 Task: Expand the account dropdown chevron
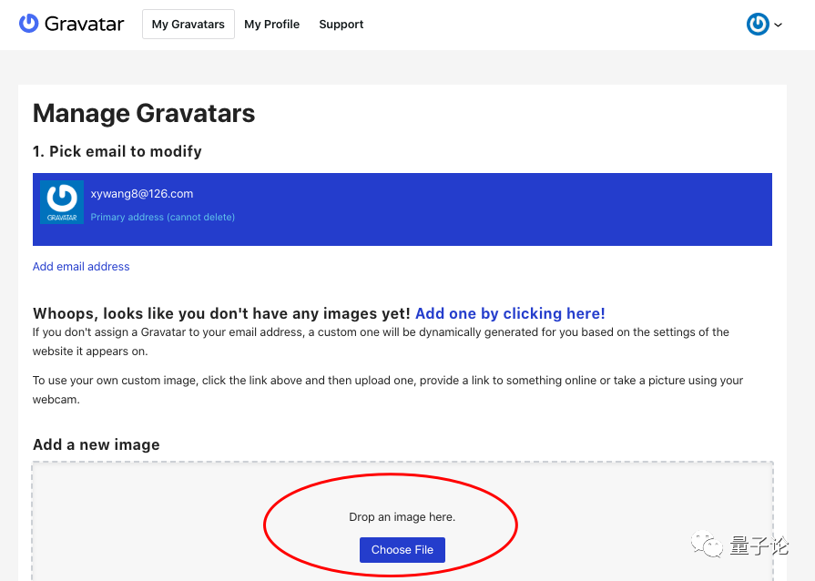(778, 25)
